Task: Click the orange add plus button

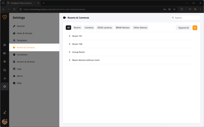Action: point(195,28)
